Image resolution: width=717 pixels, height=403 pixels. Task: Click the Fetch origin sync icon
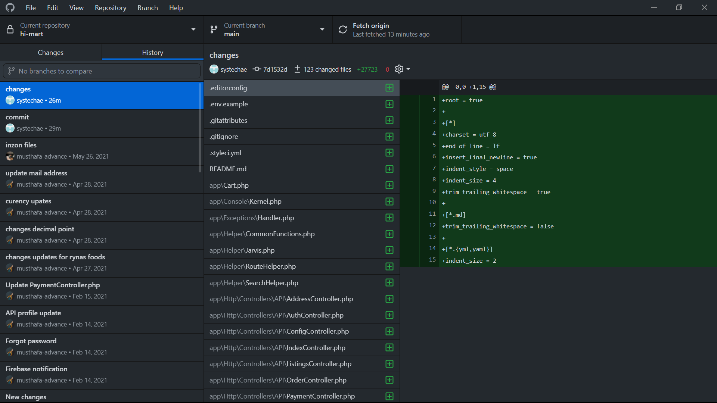point(342,29)
